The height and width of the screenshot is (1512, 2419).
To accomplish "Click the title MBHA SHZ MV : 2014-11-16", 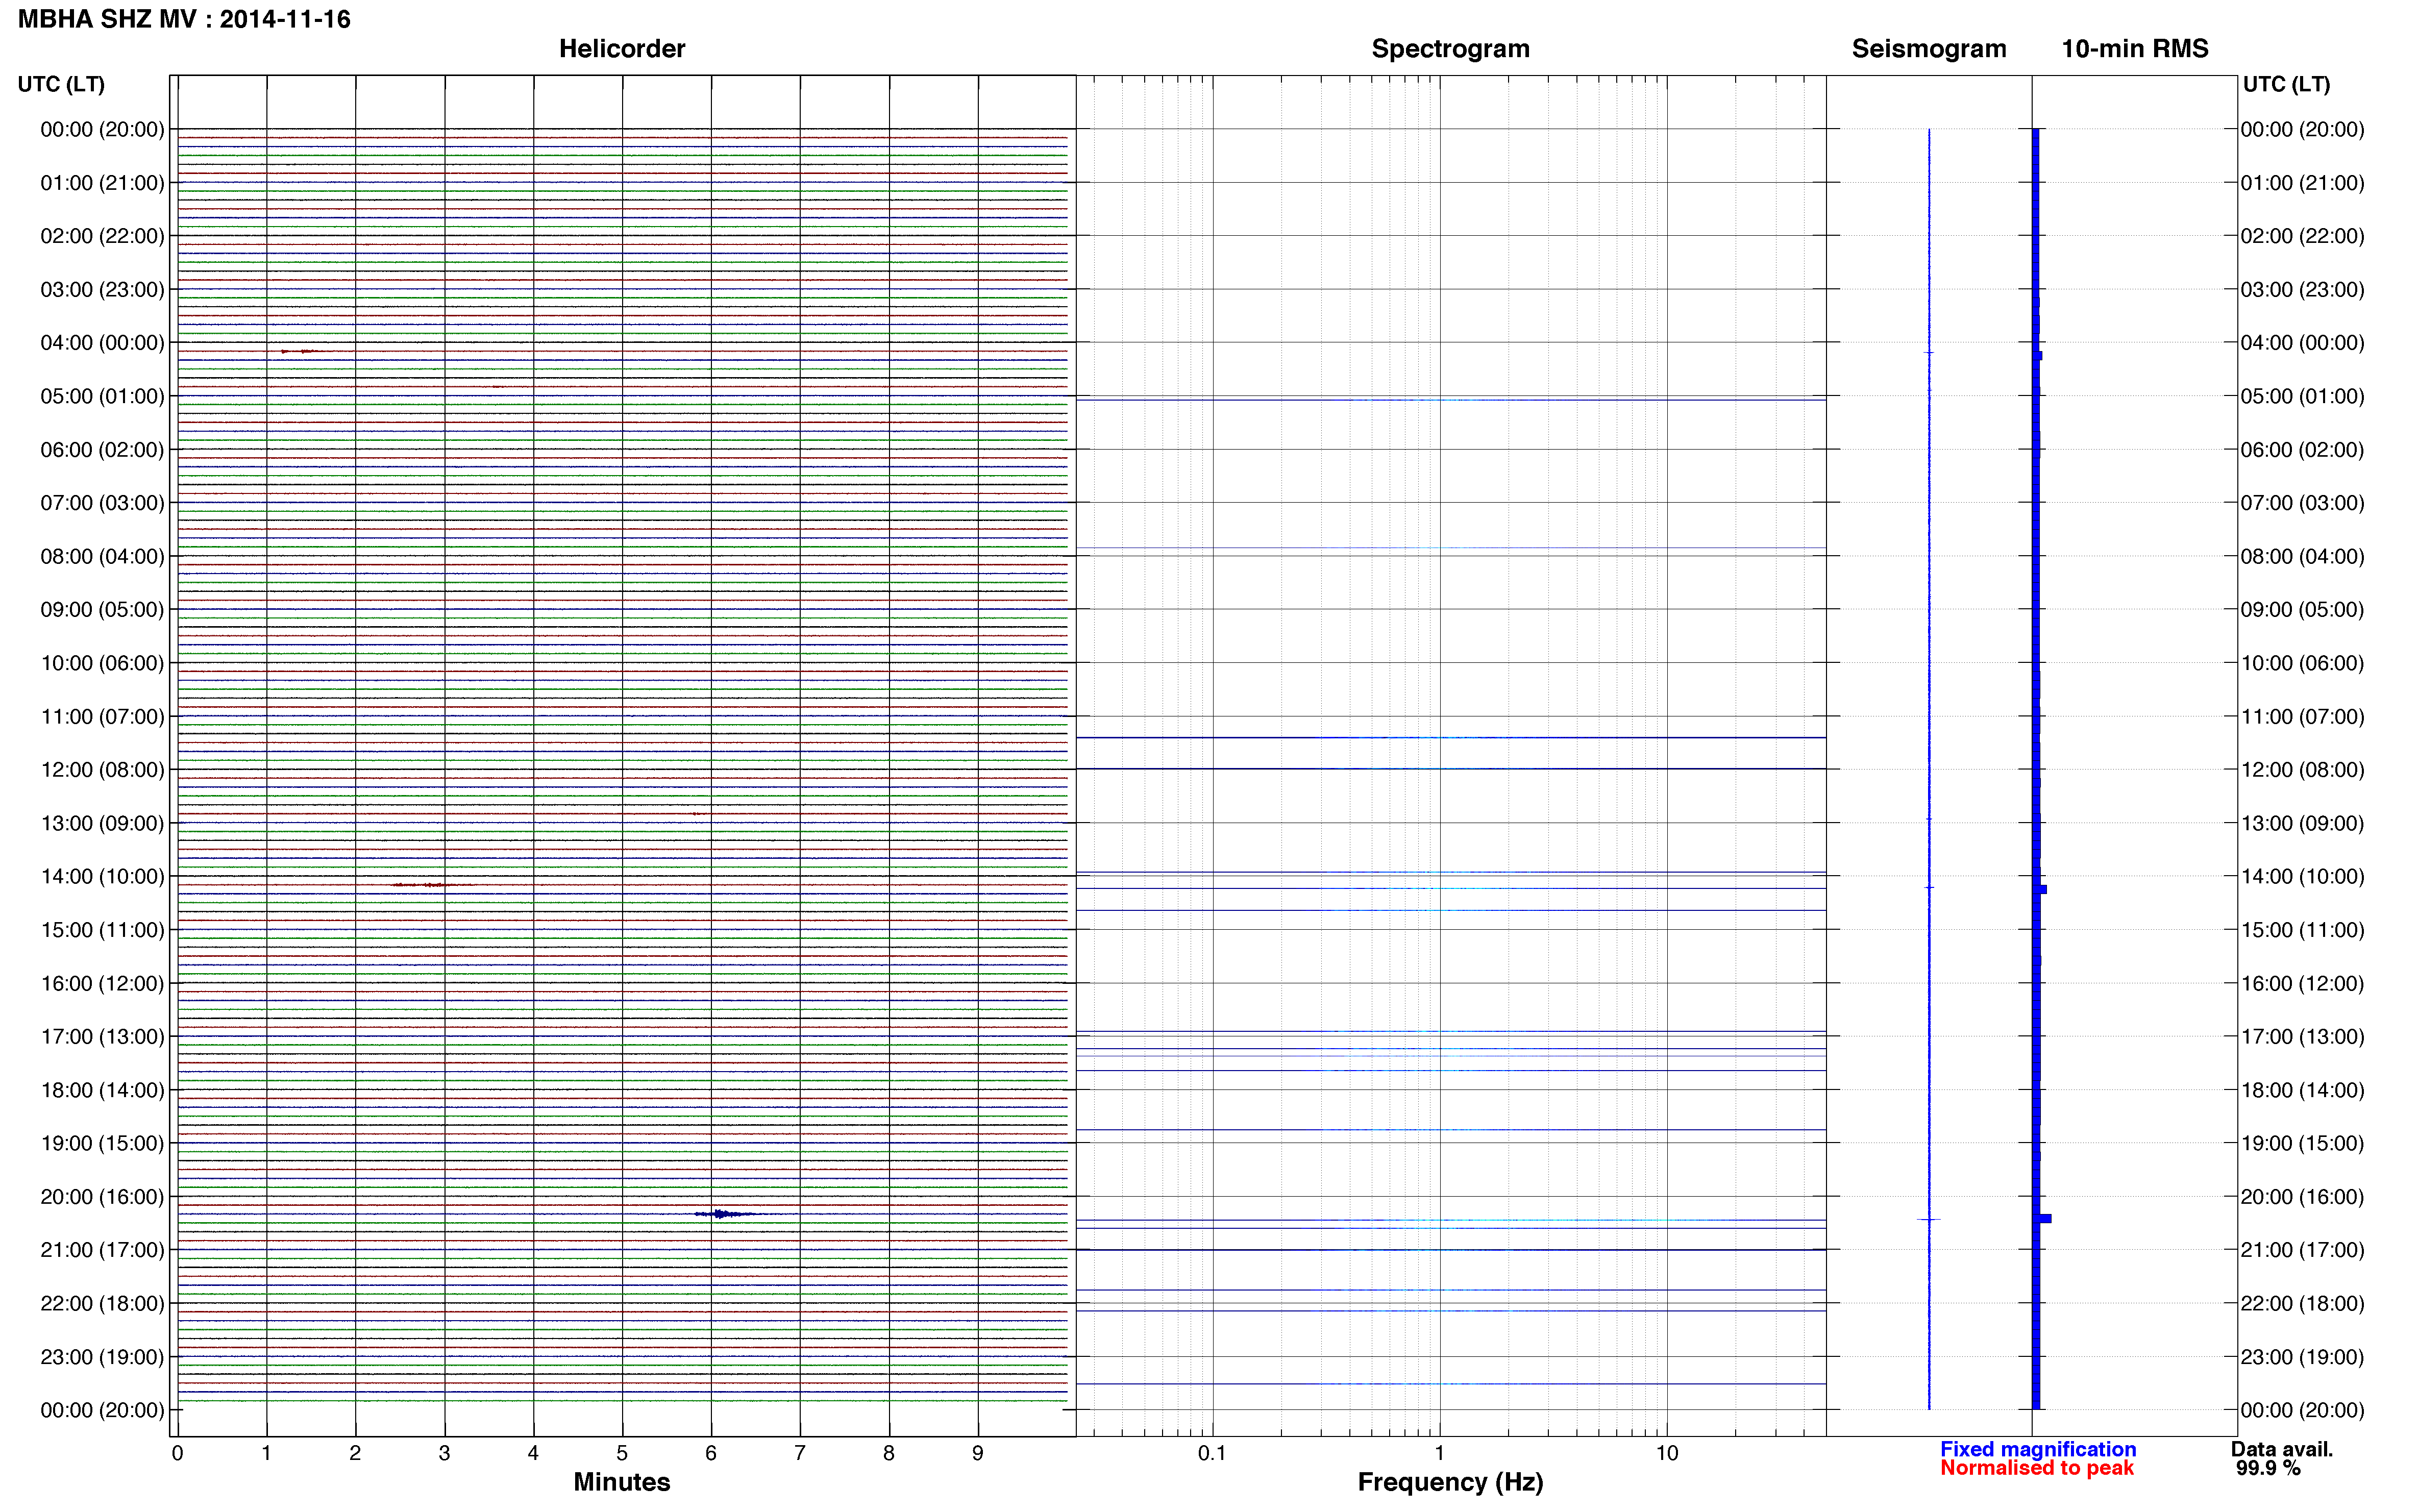I will [184, 19].
